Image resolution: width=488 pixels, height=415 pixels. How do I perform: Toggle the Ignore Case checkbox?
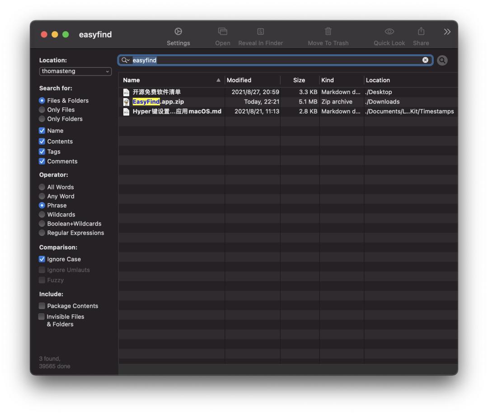42,259
